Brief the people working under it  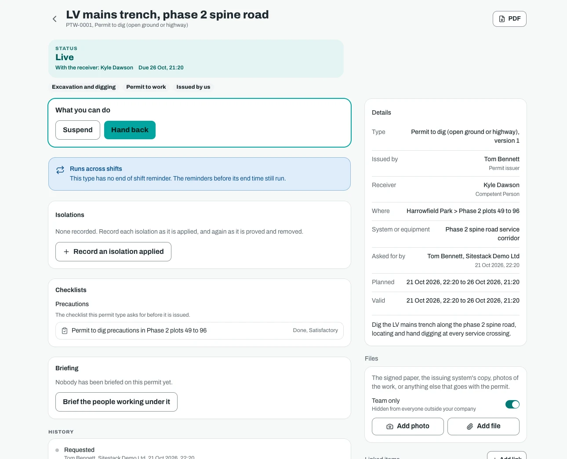116,402
